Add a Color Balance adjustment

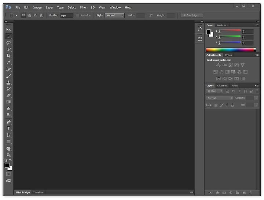pyautogui.click(x=221, y=72)
